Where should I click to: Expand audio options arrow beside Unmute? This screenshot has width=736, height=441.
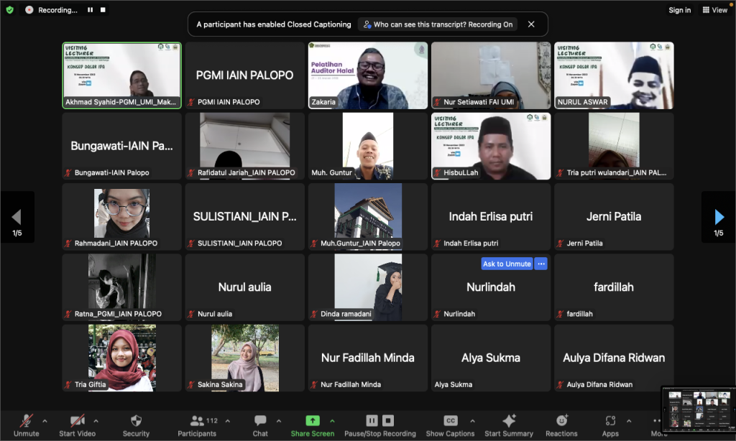coord(45,421)
